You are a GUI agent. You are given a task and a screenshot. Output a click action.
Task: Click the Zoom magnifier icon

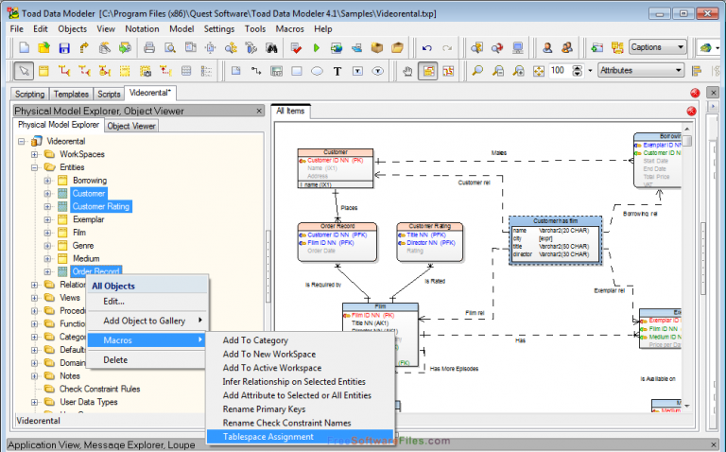click(x=476, y=71)
